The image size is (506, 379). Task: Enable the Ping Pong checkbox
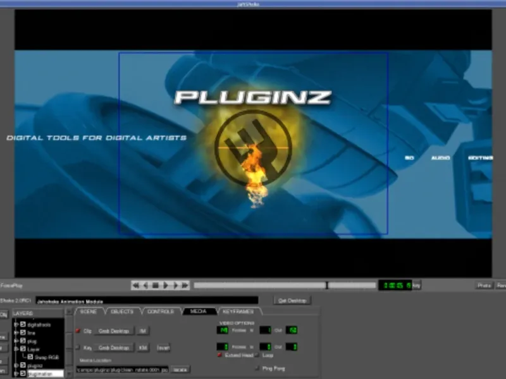click(x=257, y=368)
